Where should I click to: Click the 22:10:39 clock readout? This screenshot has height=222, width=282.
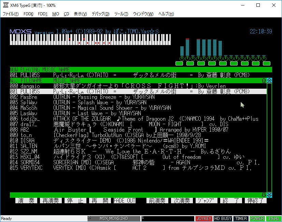(261, 31)
